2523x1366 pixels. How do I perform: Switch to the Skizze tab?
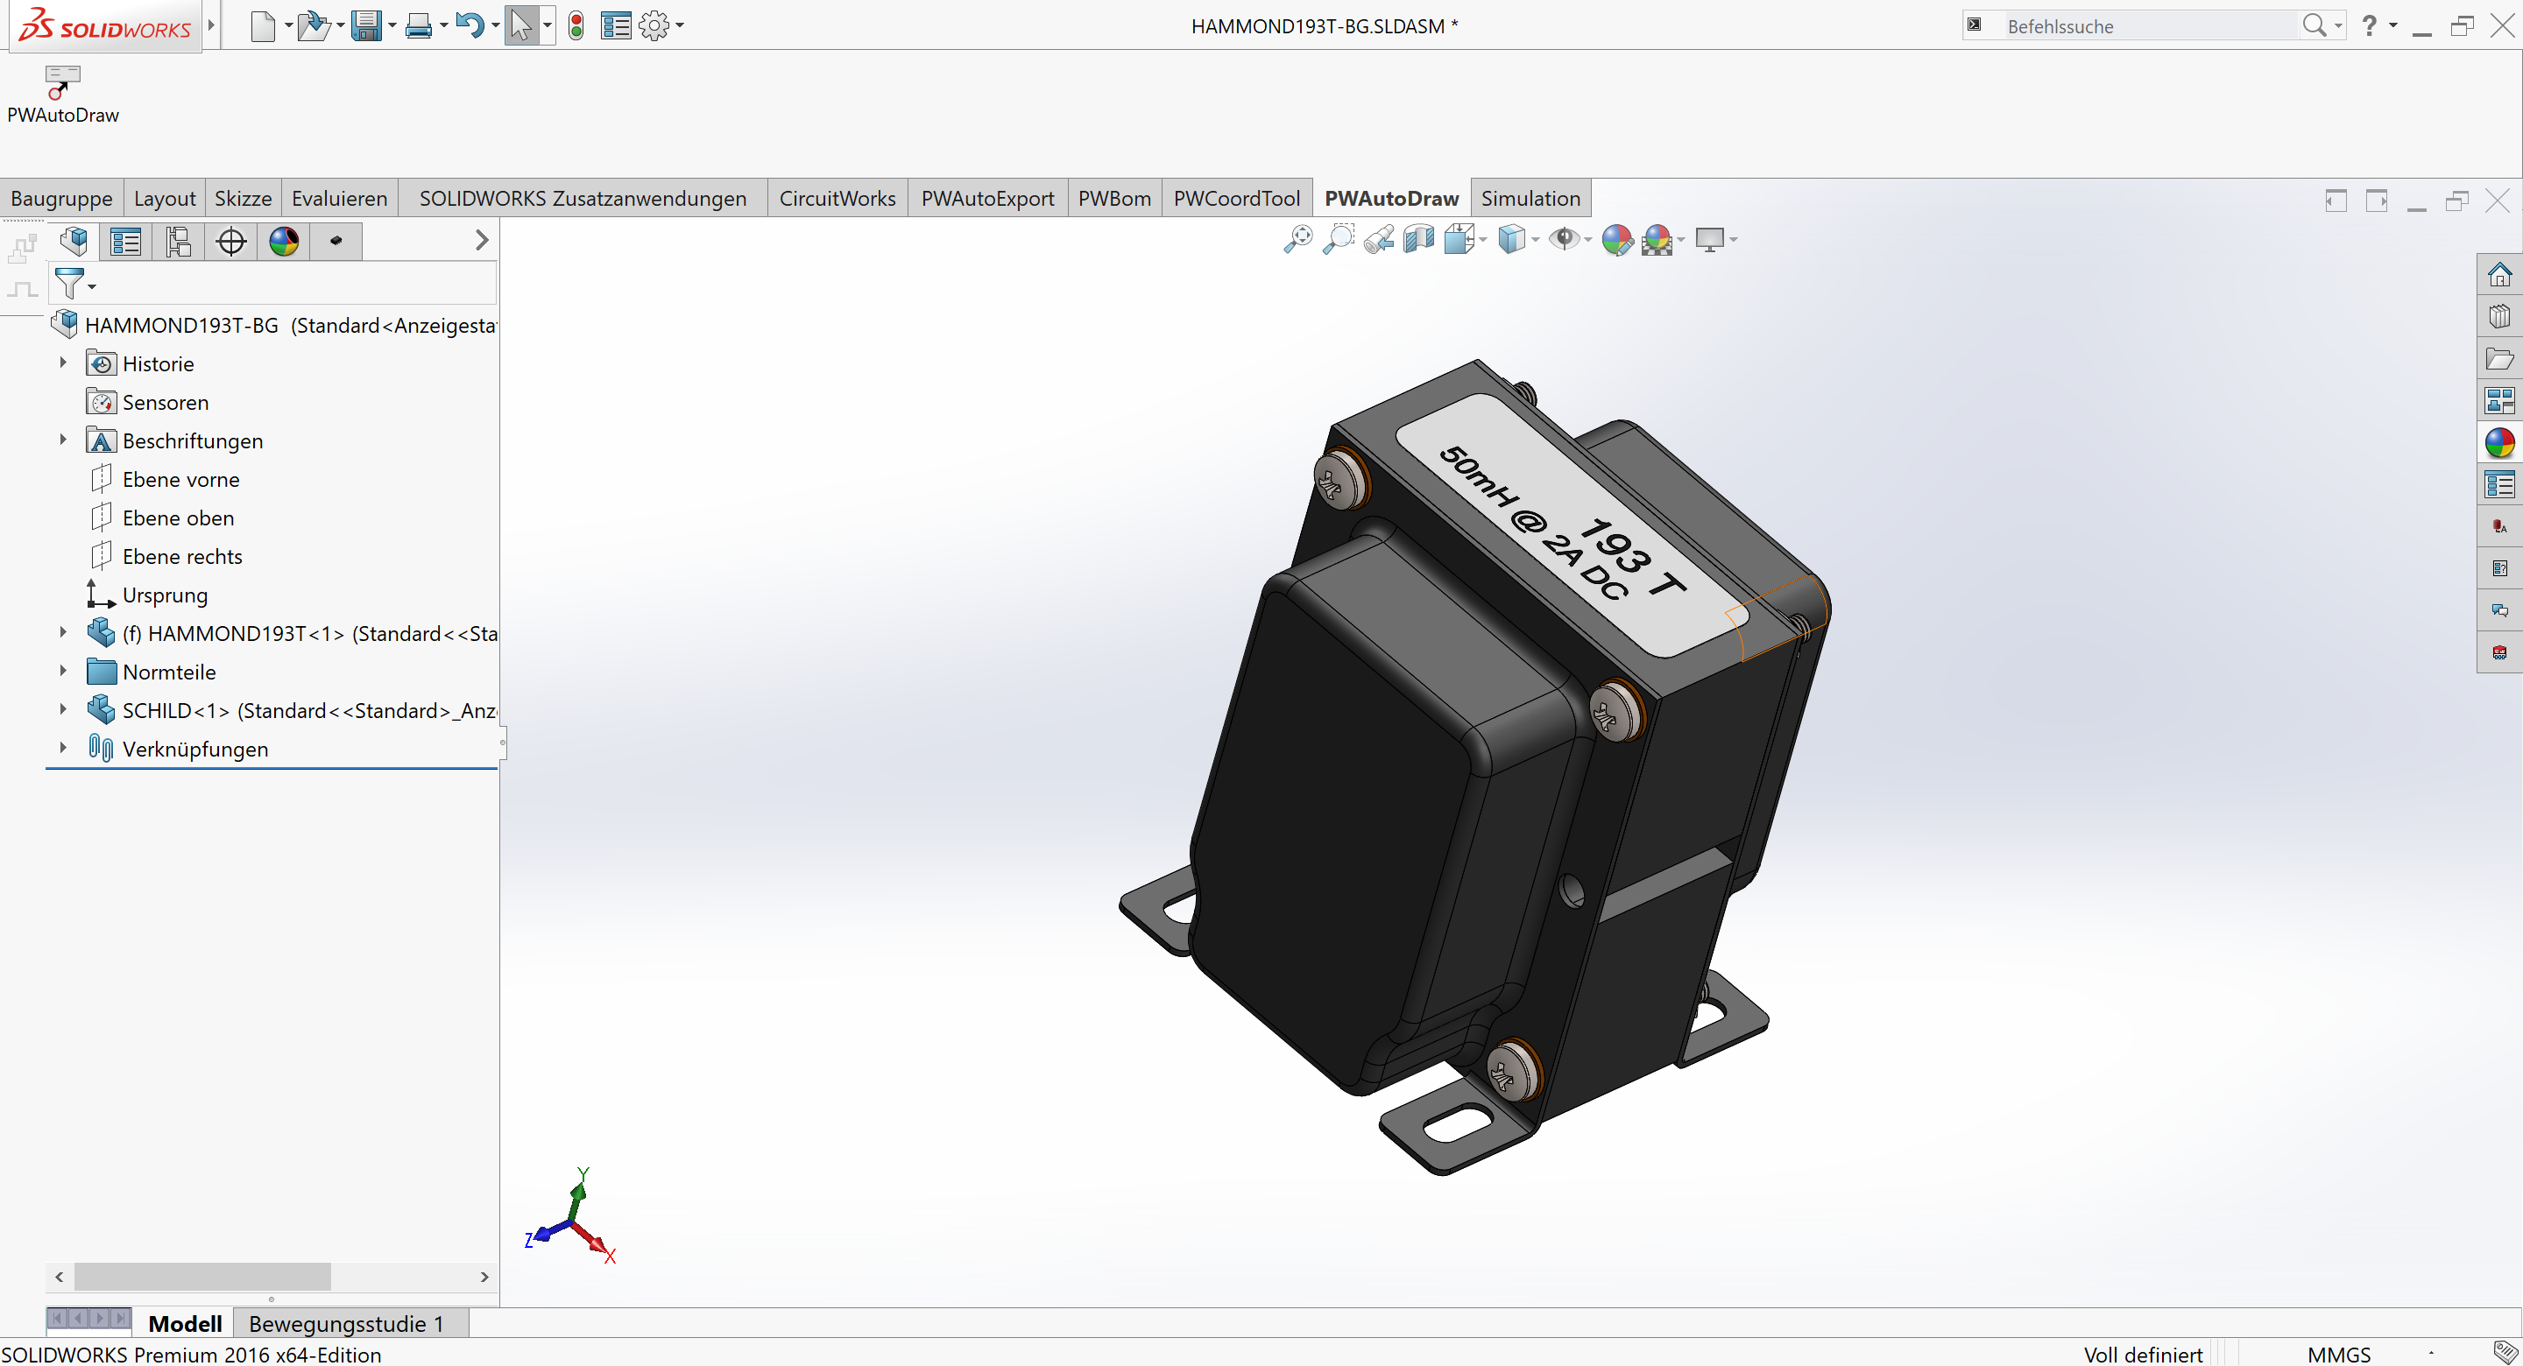[243, 199]
